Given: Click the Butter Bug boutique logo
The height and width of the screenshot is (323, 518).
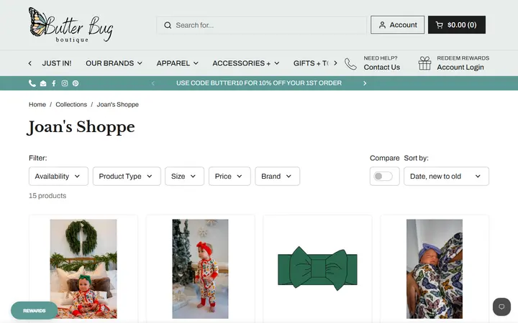Looking at the screenshot, I should pos(71,25).
